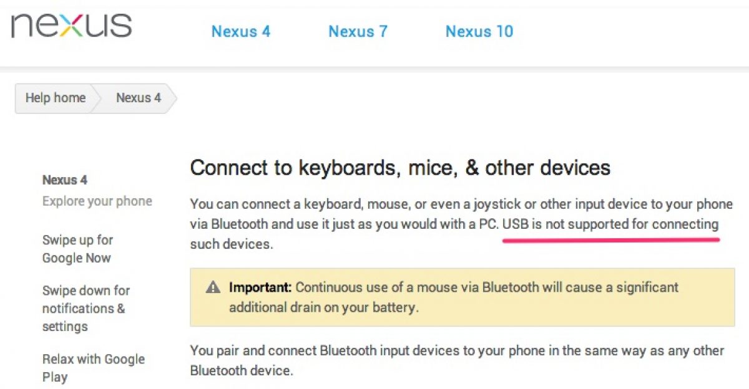Switch to the Nexus 7 tab
This screenshot has height=389, width=749.
coord(358,31)
